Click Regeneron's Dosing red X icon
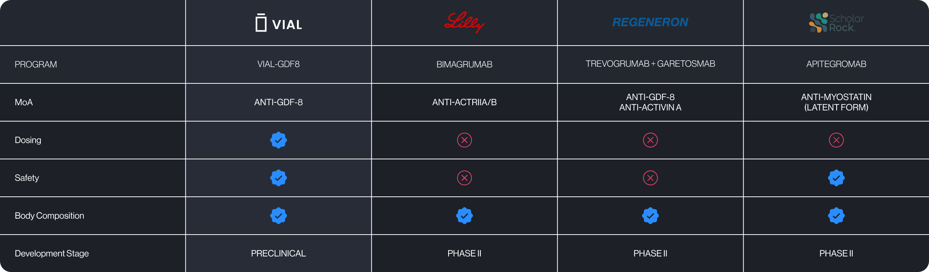 (650, 140)
